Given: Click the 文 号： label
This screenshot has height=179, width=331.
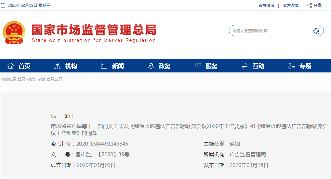Looking at the screenshot, I should tap(63, 155).
